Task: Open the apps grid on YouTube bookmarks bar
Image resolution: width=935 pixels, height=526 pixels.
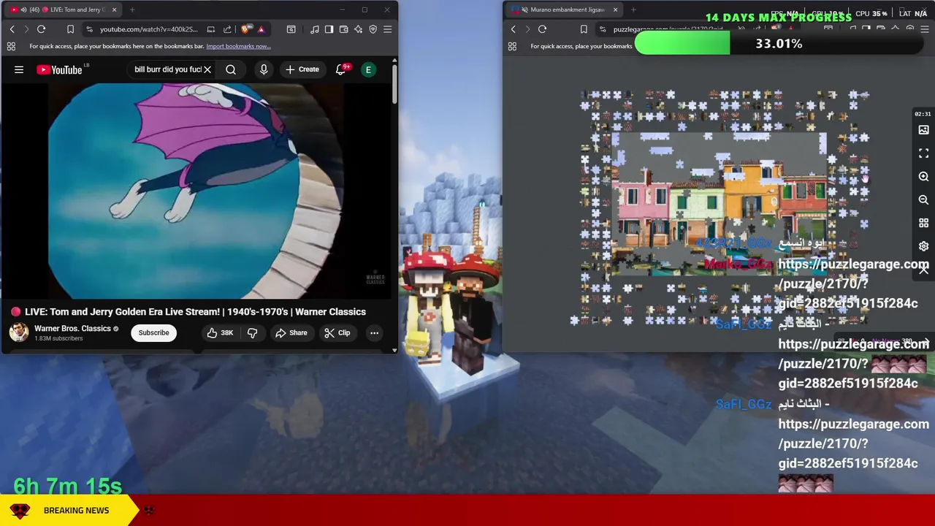Action: click(x=11, y=46)
